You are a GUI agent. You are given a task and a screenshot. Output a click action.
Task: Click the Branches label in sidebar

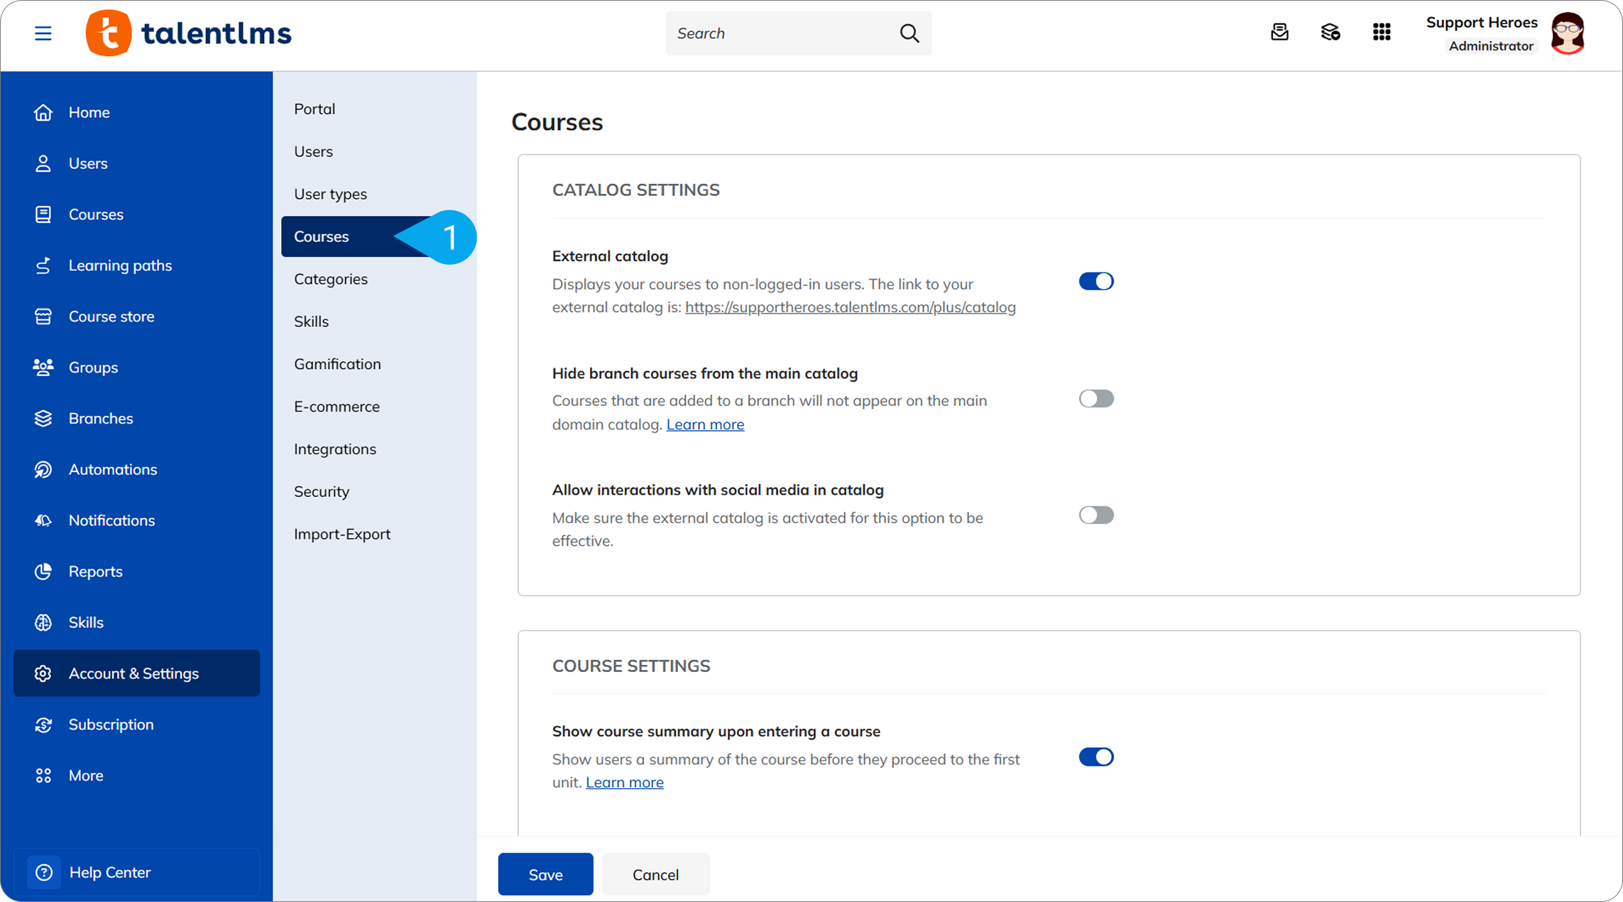pyautogui.click(x=101, y=419)
